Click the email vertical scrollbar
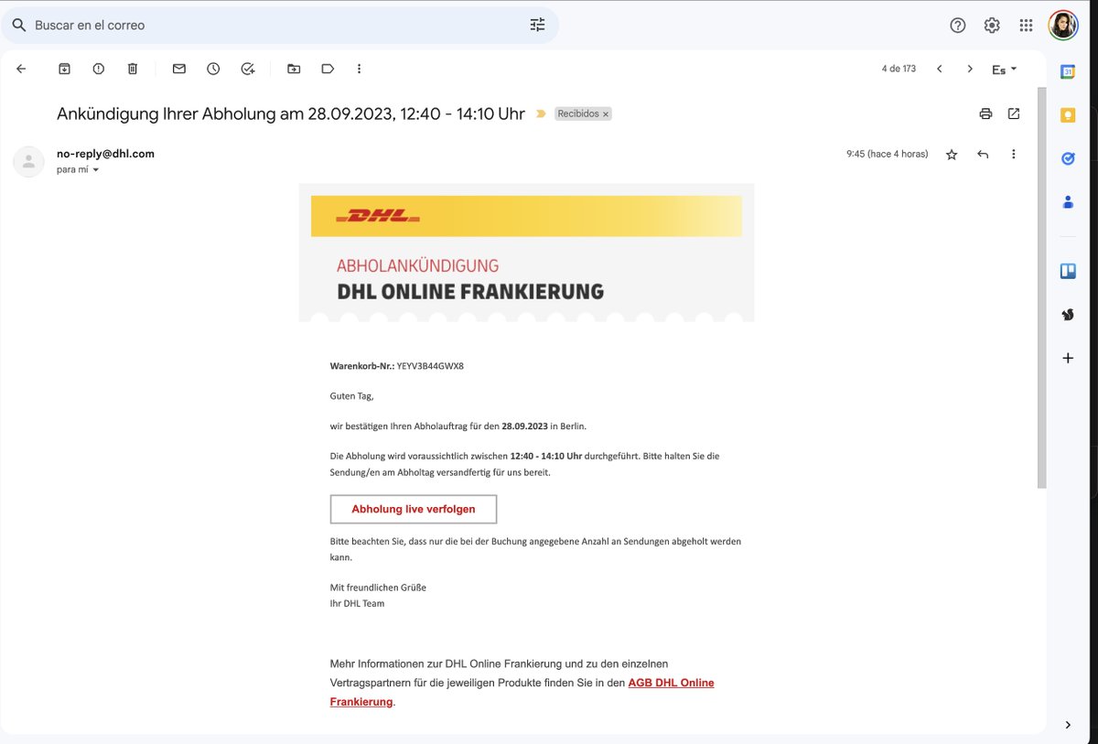The image size is (1098, 744). (1041, 288)
